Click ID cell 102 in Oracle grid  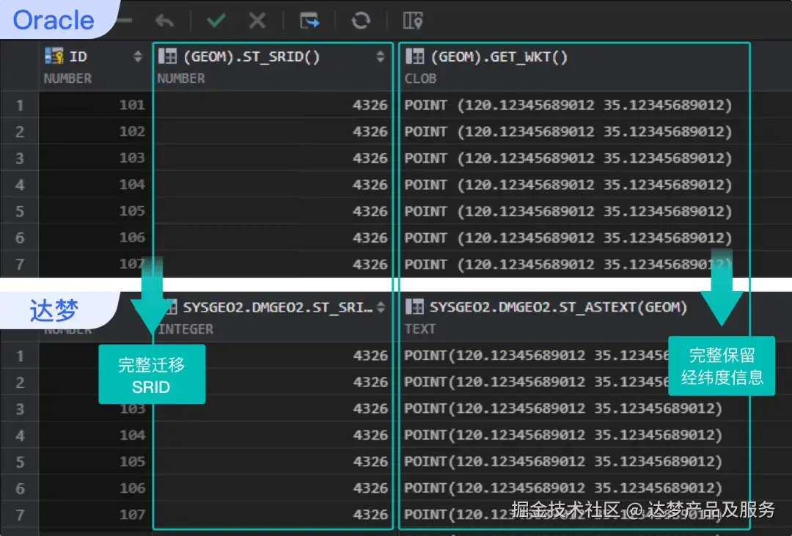click(95, 131)
